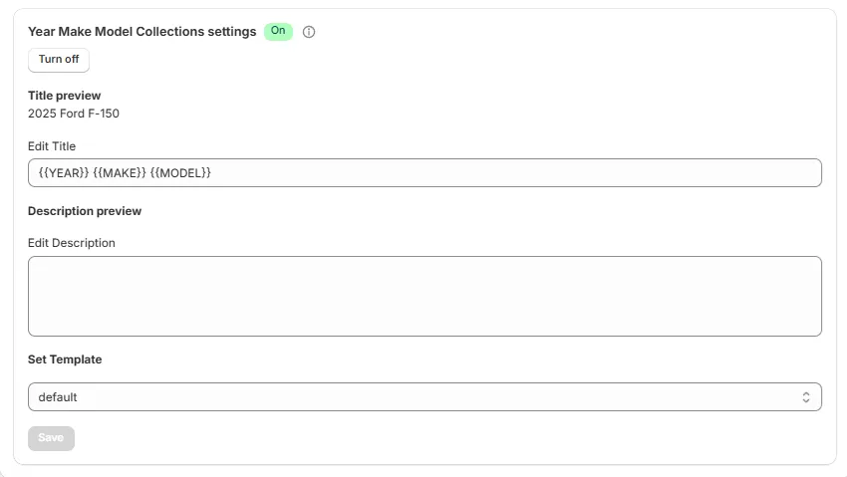
Task: Click the Title preview heading
Action: point(65,96)
